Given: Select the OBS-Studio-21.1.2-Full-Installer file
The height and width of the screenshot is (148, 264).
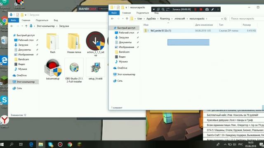Looking at the screenshot, I should point(74,70).
